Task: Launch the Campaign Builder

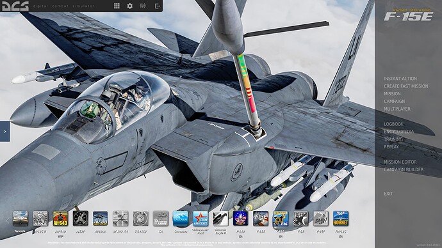Action: 404,169
